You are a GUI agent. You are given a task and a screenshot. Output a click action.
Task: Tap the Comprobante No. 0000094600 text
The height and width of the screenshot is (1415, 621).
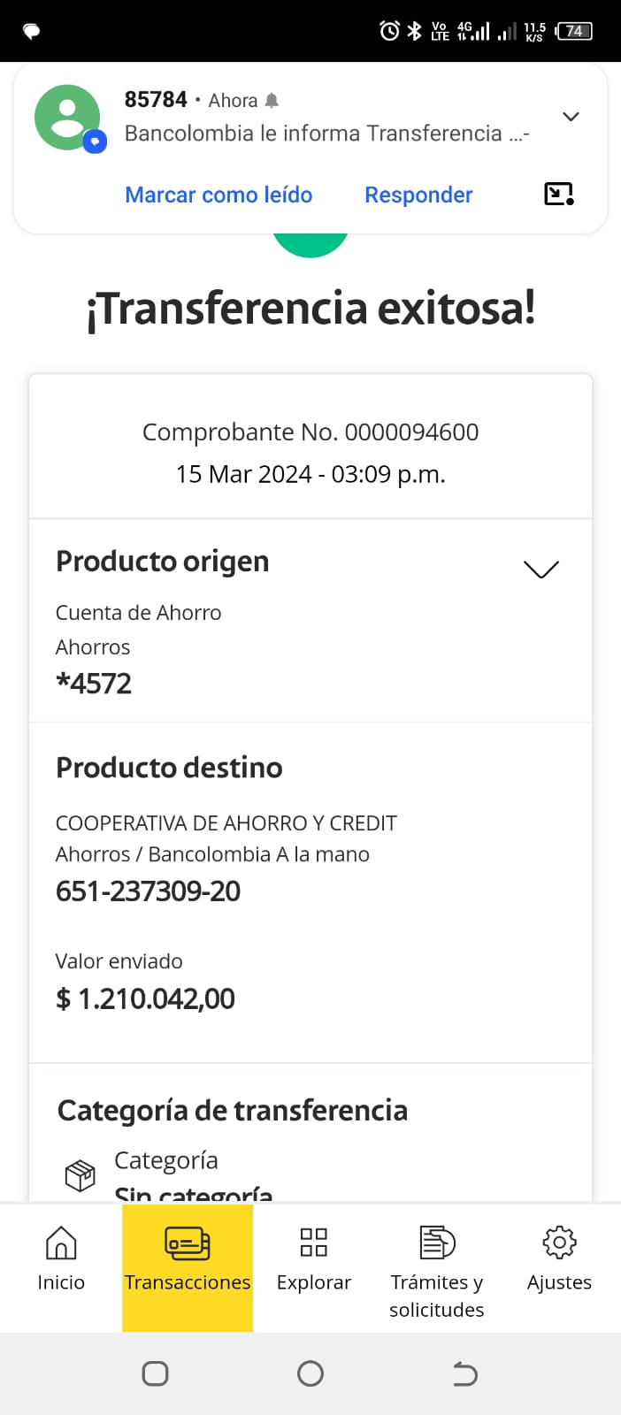(310, 432)
